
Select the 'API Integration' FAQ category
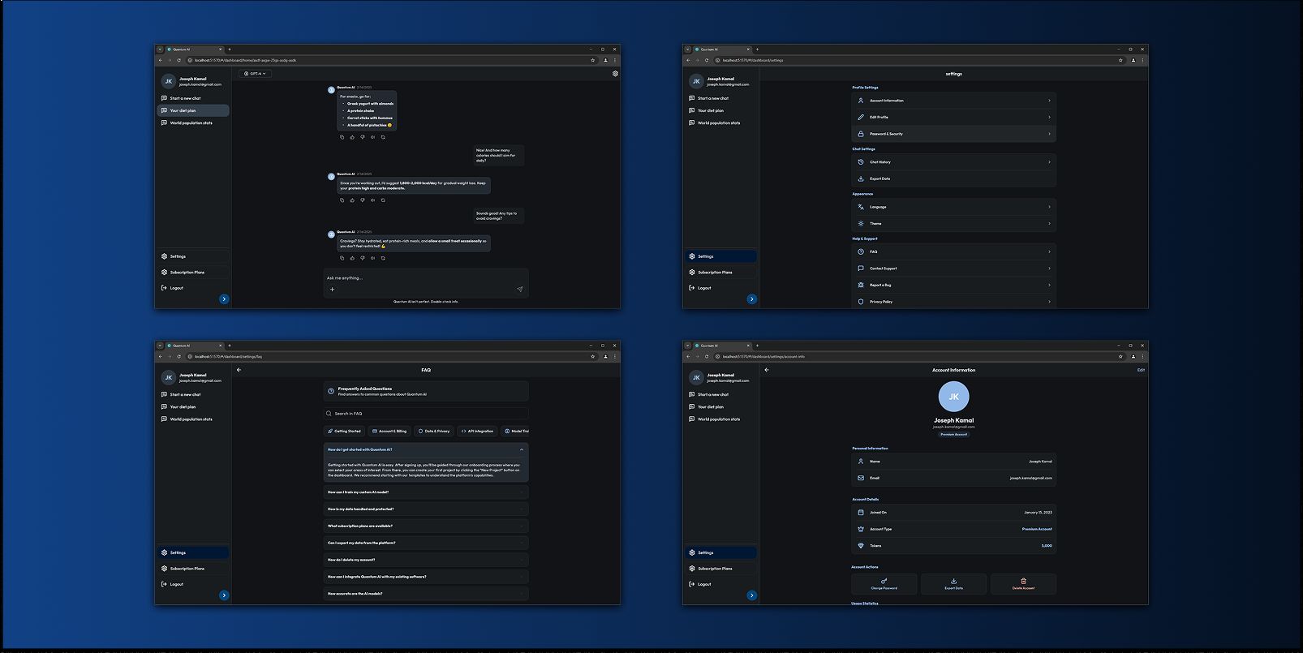[x=477, y=431]
